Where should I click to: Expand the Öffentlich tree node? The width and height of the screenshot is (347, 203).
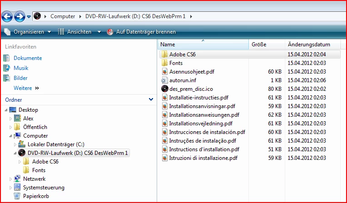click(x=10, y=127)
